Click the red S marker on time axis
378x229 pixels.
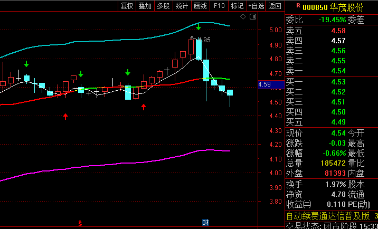[80, 223]
